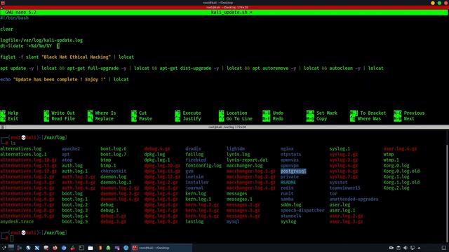449x252 pixels.
Task: Click the show desktop button at taskbar end
Action: pos(443,248)
